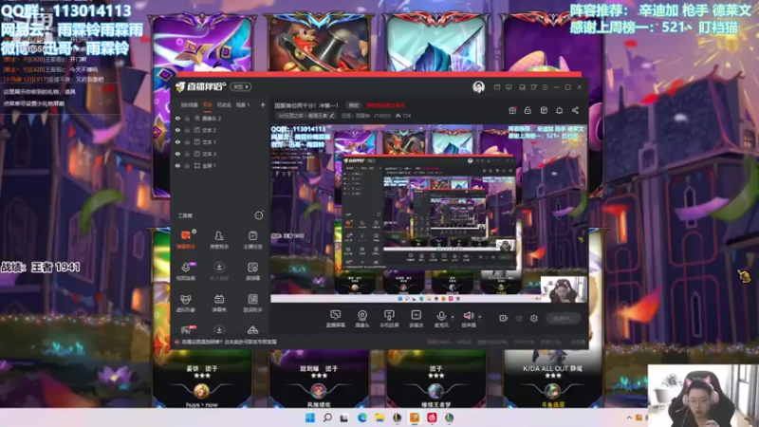This screenshot has height=427, width=759.
Task: Click the store icon above preview
Action: [x=544, y=110]
